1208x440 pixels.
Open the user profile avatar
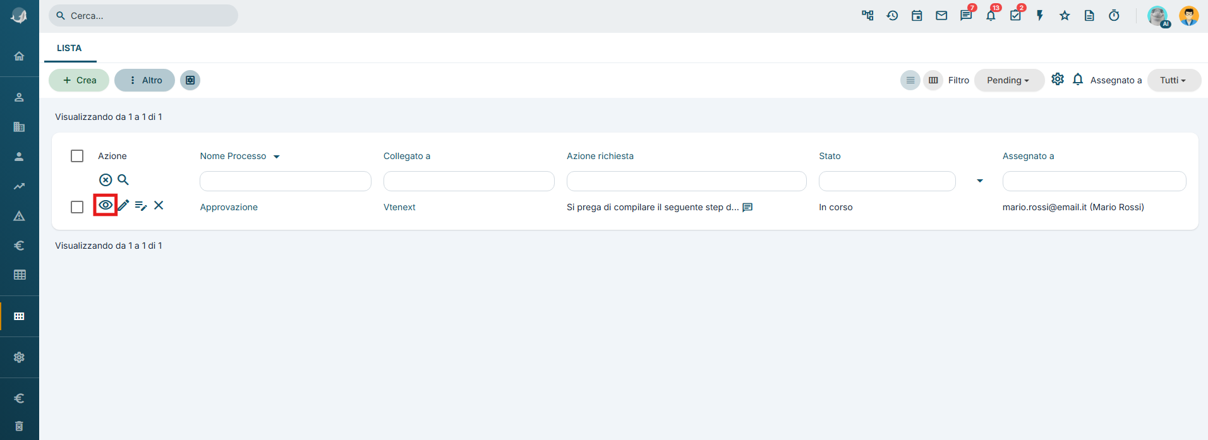click(x=1188, y=16)
